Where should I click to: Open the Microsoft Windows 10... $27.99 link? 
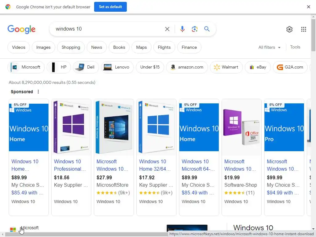112,165
